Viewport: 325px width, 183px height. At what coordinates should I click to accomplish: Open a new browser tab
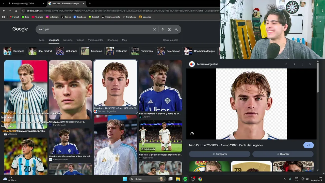[90, 4]
